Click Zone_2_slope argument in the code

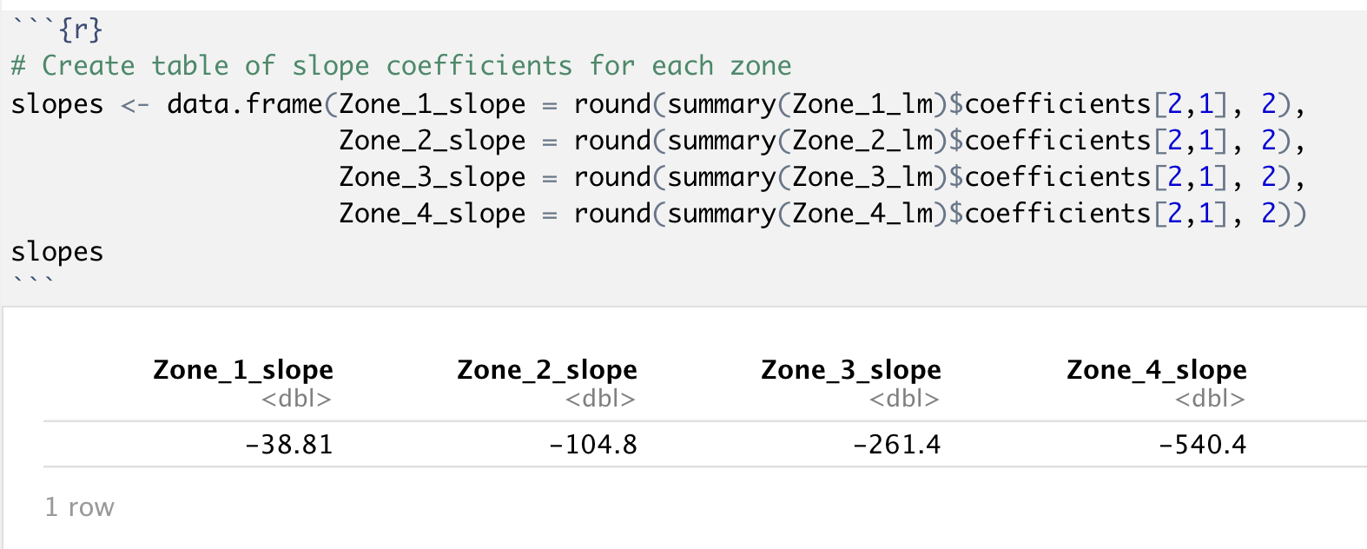pos(432,141)
